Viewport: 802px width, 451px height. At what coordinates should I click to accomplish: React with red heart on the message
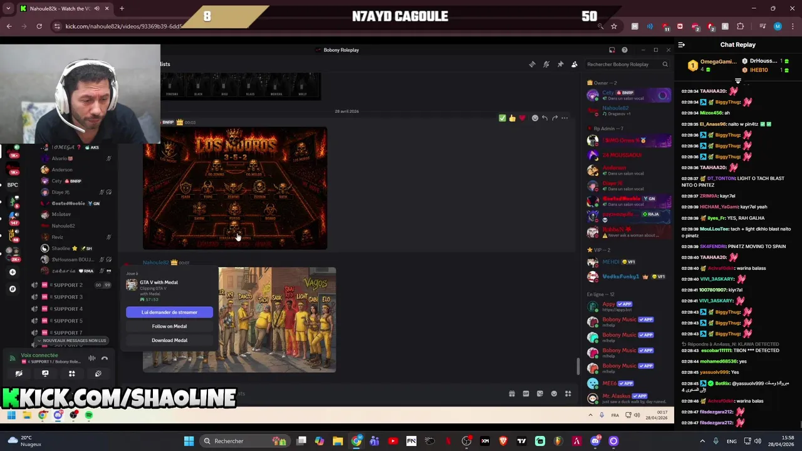coord(522,118)
